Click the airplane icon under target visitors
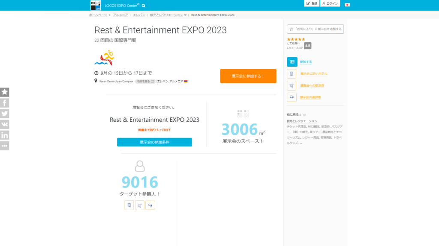 (x=140, y=205)
